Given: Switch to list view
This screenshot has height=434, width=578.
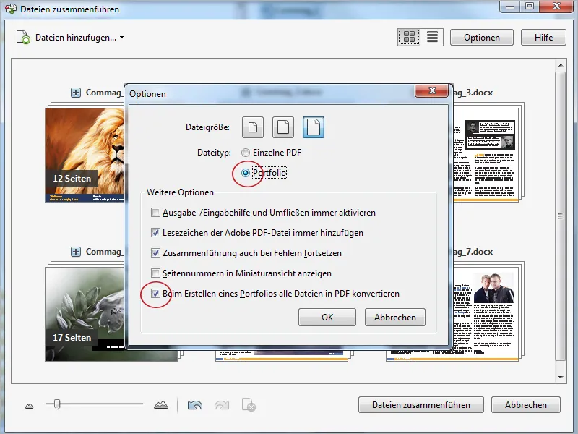Looking at the screenshot, I should (432, 38).
